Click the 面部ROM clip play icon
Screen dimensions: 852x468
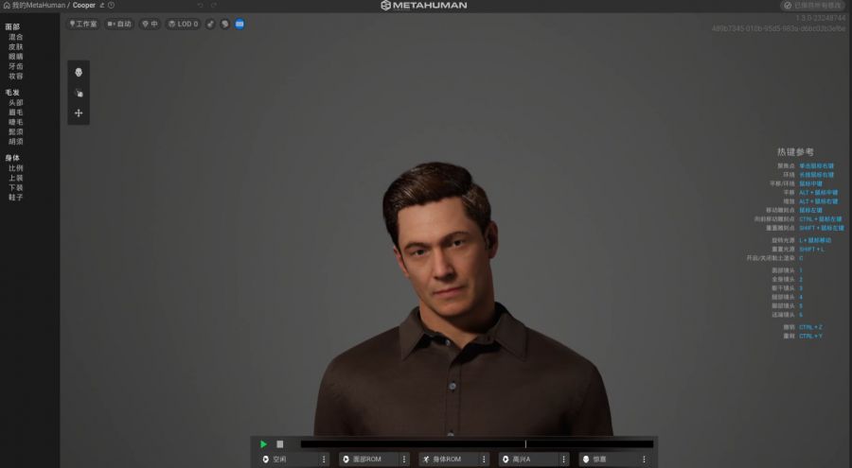[346, 459]
